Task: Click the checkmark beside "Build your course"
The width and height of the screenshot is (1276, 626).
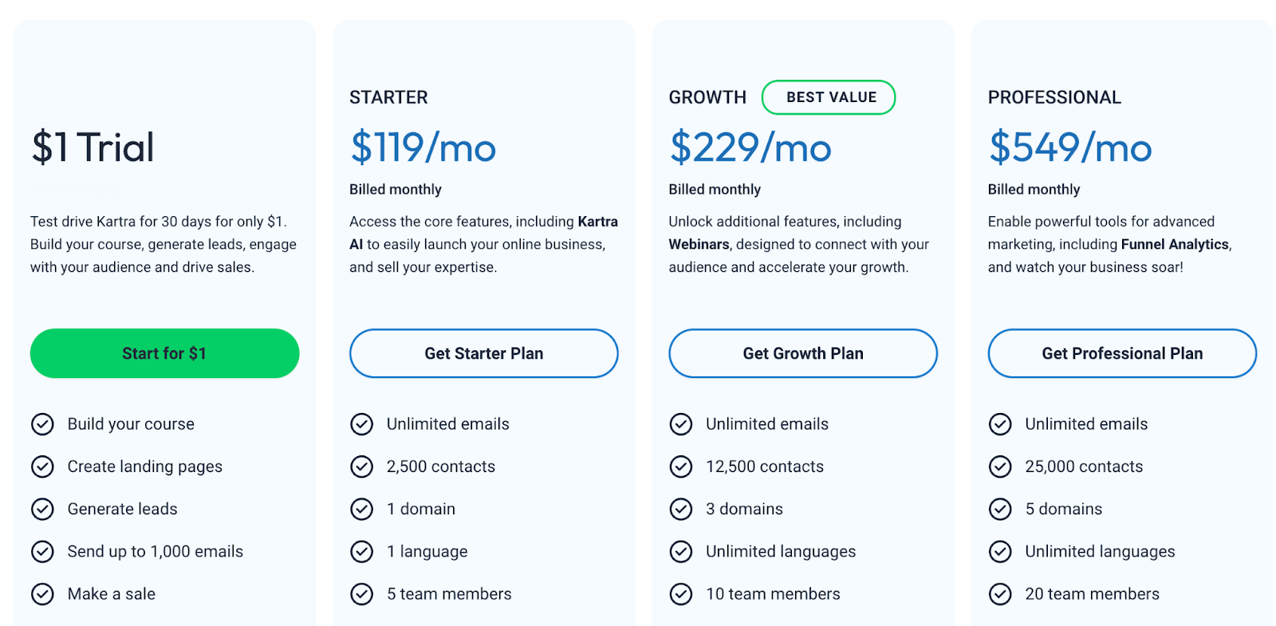Action: coord(43,423)
